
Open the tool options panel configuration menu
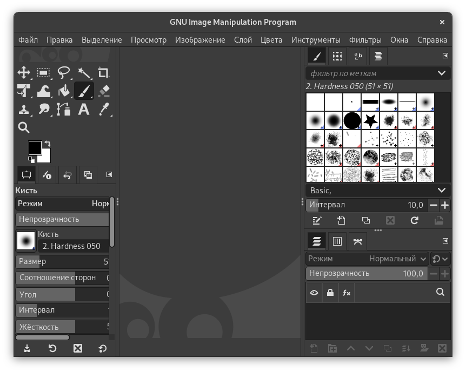[x=109, y=174]
